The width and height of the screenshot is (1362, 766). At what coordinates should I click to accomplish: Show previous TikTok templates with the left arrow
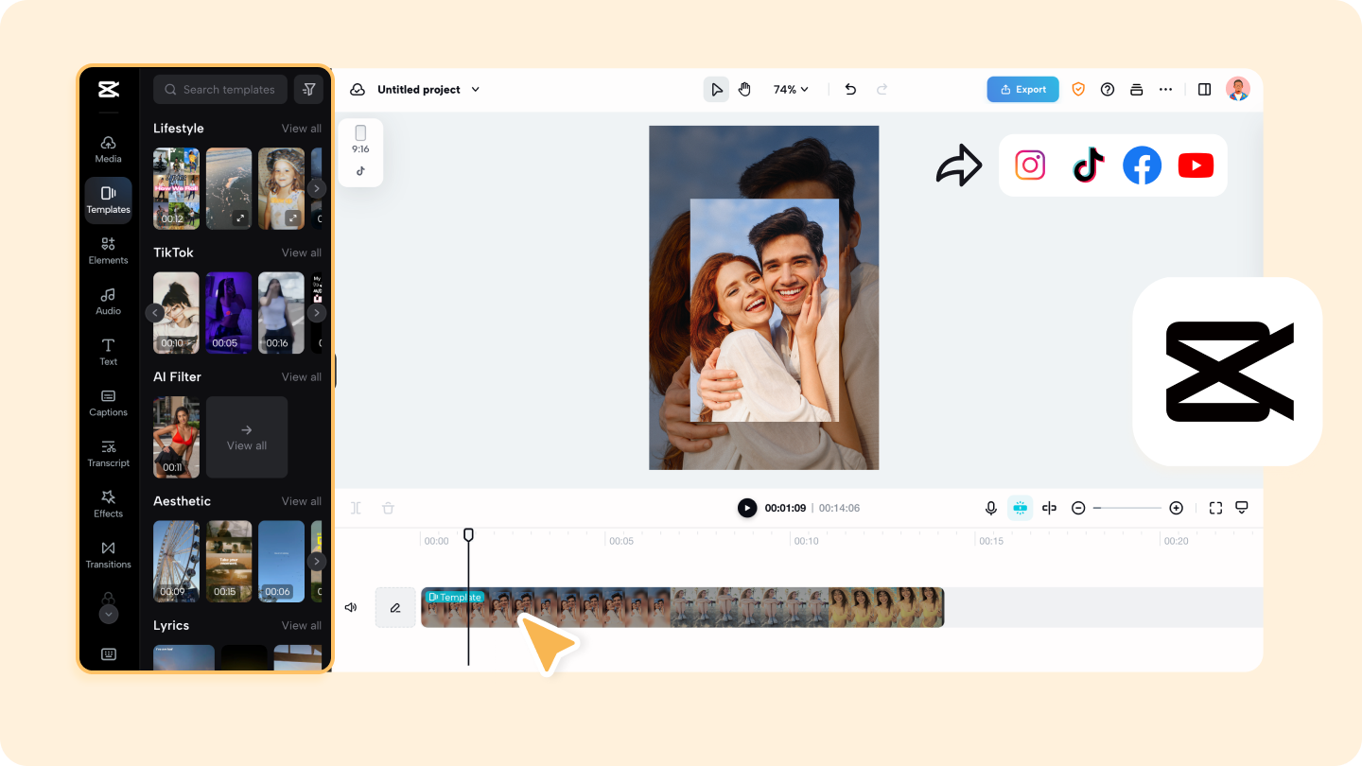[x=155, y=313]
